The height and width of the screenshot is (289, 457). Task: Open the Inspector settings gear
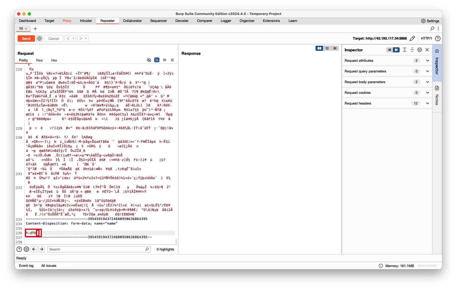420,50
